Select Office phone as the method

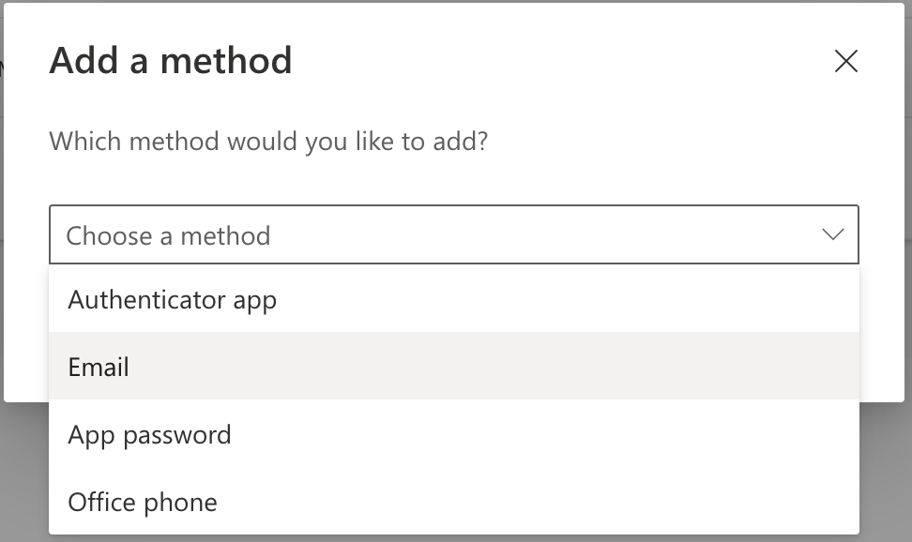[143, 502]
